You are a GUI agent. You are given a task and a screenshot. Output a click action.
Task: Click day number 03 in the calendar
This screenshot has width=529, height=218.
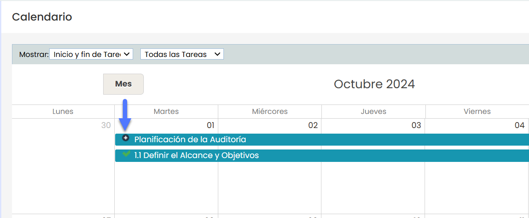coord(416,125)
